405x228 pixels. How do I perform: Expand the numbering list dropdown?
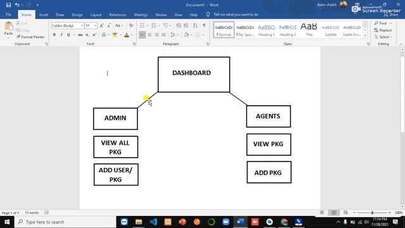(x=159, y=25)
